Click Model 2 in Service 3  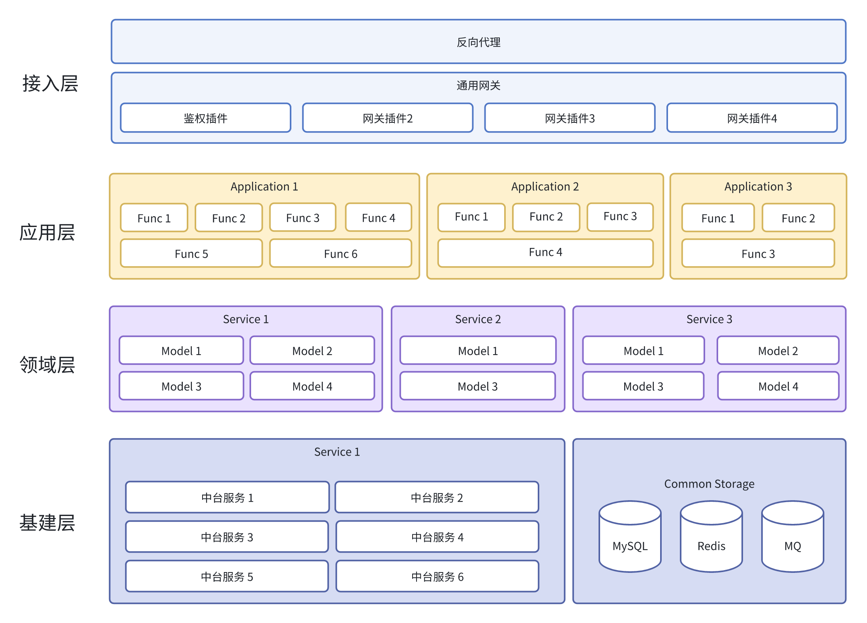778,351
